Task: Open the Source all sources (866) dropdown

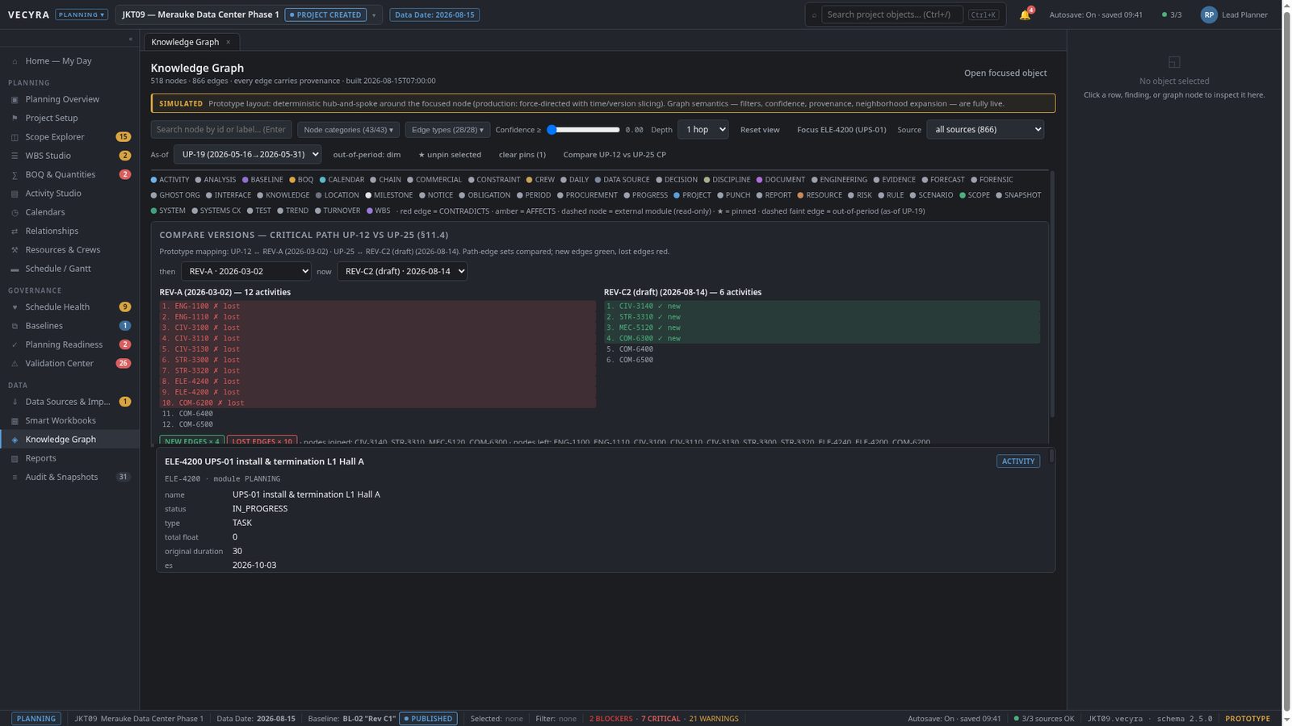Action: pyautogui.click(x=985, y=129)
